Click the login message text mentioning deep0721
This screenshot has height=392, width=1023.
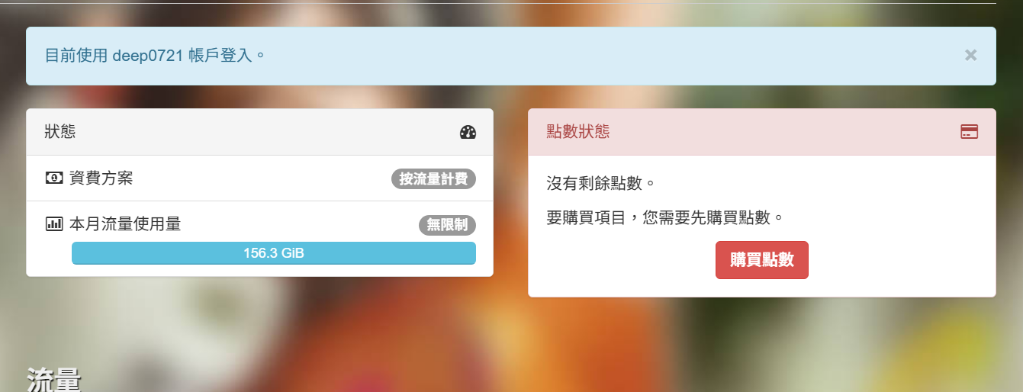tap(155, 55)
